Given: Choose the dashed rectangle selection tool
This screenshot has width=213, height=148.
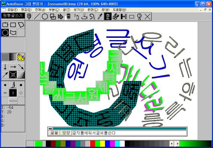Looking at the screenshot, I should tap(131, 16).
